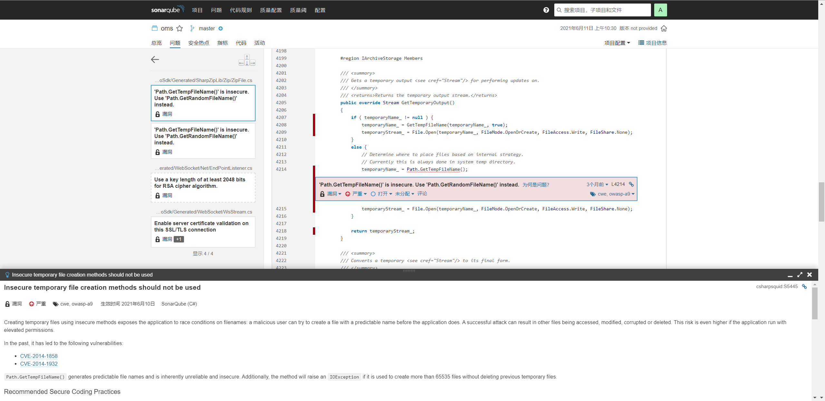Go back with the left arrow
This screenshot has height=401, width=825.
click(155, 59)
